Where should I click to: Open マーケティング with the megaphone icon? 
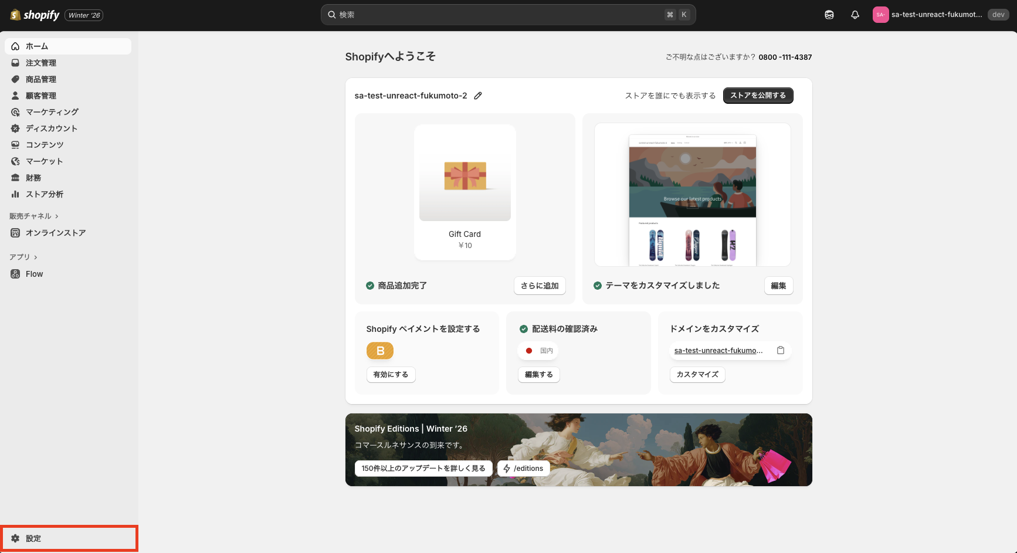pos(16,112)
